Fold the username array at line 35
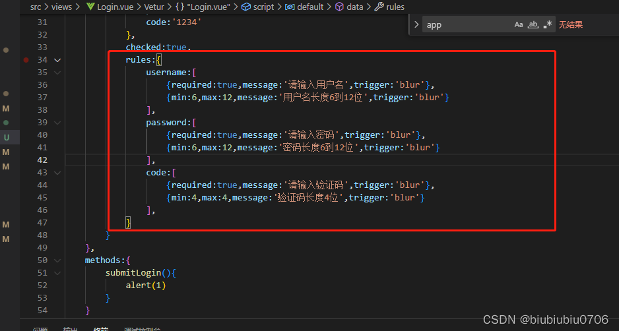This screenshot has height=331, width=619. coord(57,73)
